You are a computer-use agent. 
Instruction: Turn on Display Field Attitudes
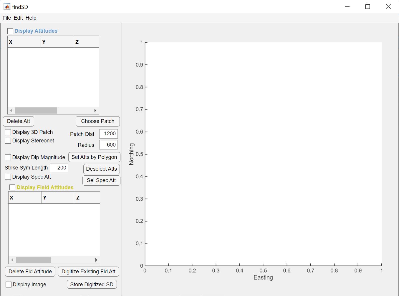pyautogui.click(x=12, y=187)
